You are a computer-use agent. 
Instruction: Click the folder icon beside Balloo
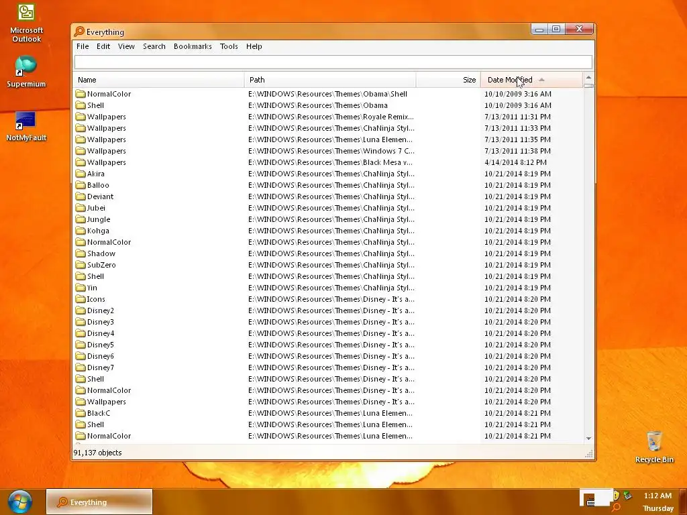click(81, 185)
